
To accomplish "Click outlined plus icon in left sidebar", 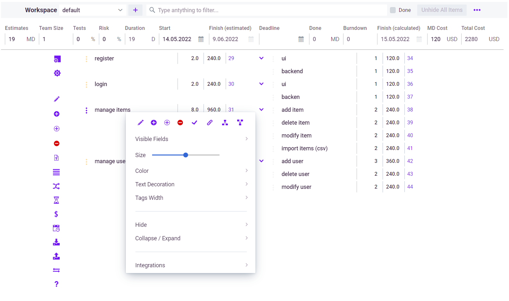I will click(x=56, y=129).
